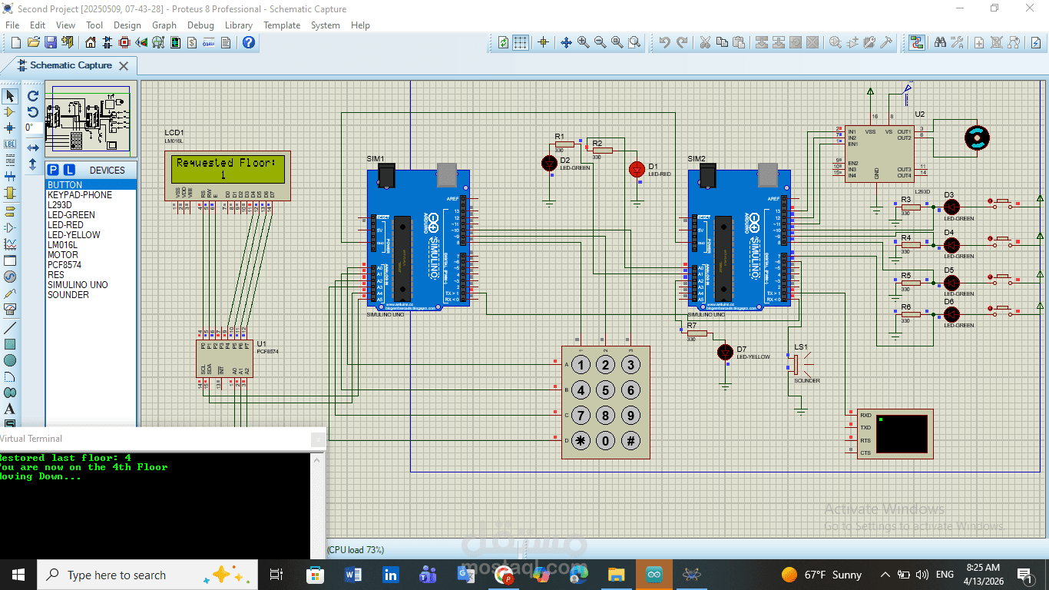Click the 'P' pick devices button
Viewport: 1049px width, 590px height.
click(53, 170)
